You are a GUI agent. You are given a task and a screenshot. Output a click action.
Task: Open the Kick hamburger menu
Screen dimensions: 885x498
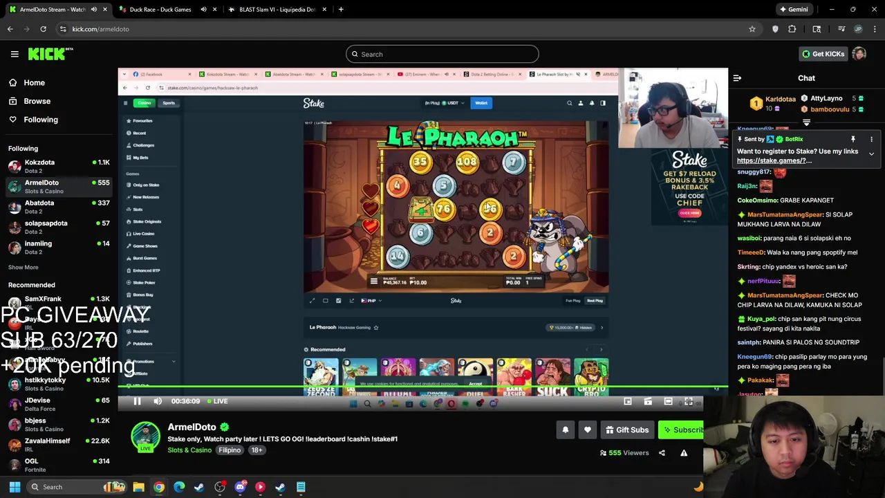(15, 54)
